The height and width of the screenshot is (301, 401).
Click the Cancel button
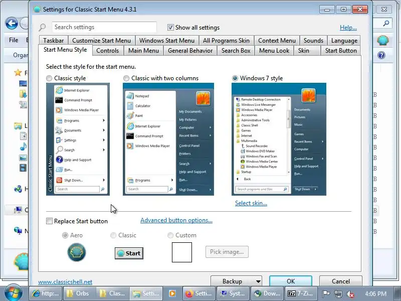tap(341, 281)
